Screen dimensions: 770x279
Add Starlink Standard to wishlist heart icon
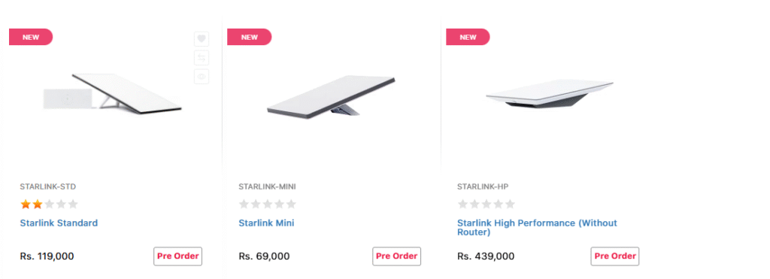click(202, 39)
